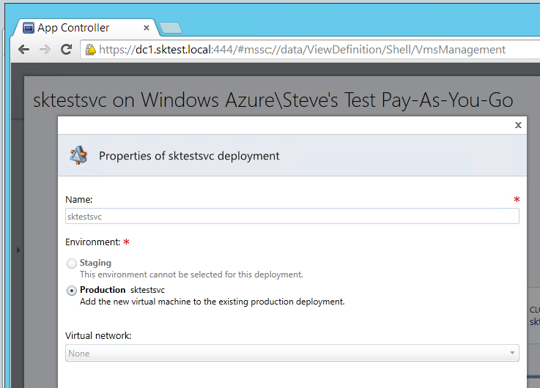
Task: Click the browser back arrow
Action: pyautogui.click(x=23, y=50)
